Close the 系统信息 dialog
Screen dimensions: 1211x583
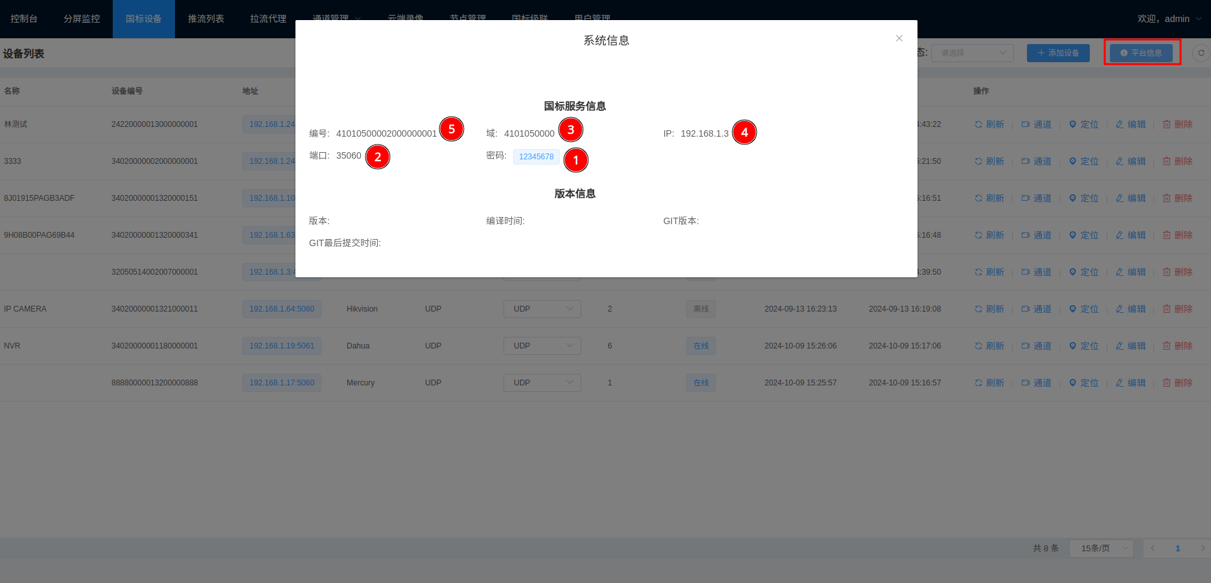[x=899, y=39]
